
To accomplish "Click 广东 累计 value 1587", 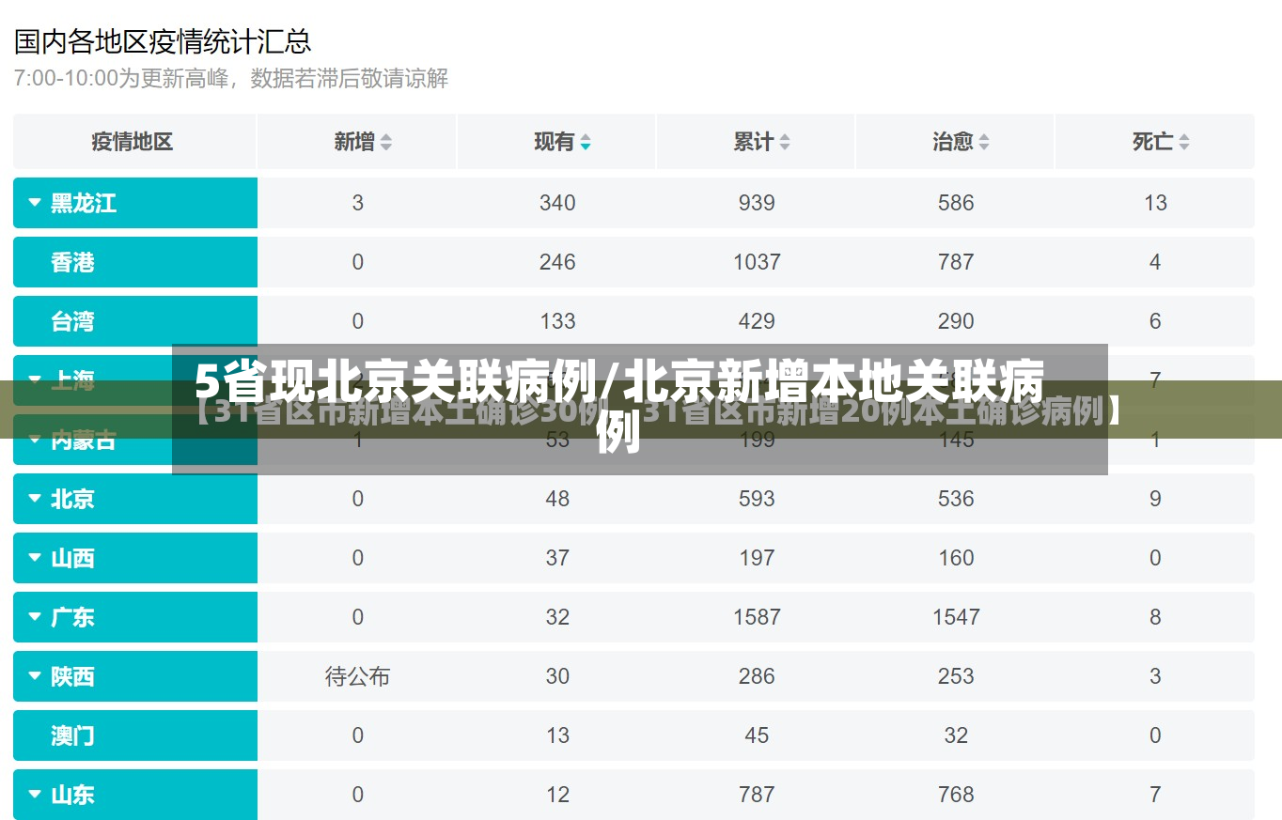I will tap(757, 617).
